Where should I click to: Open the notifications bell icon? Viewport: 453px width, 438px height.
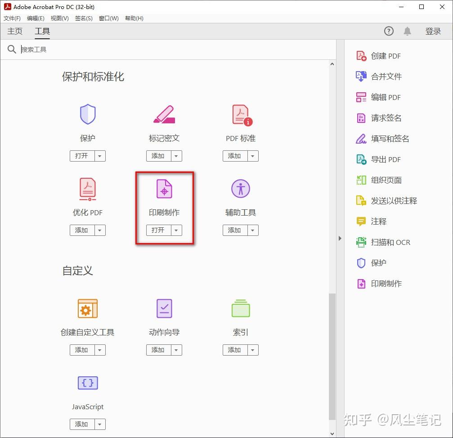(408, 31)
